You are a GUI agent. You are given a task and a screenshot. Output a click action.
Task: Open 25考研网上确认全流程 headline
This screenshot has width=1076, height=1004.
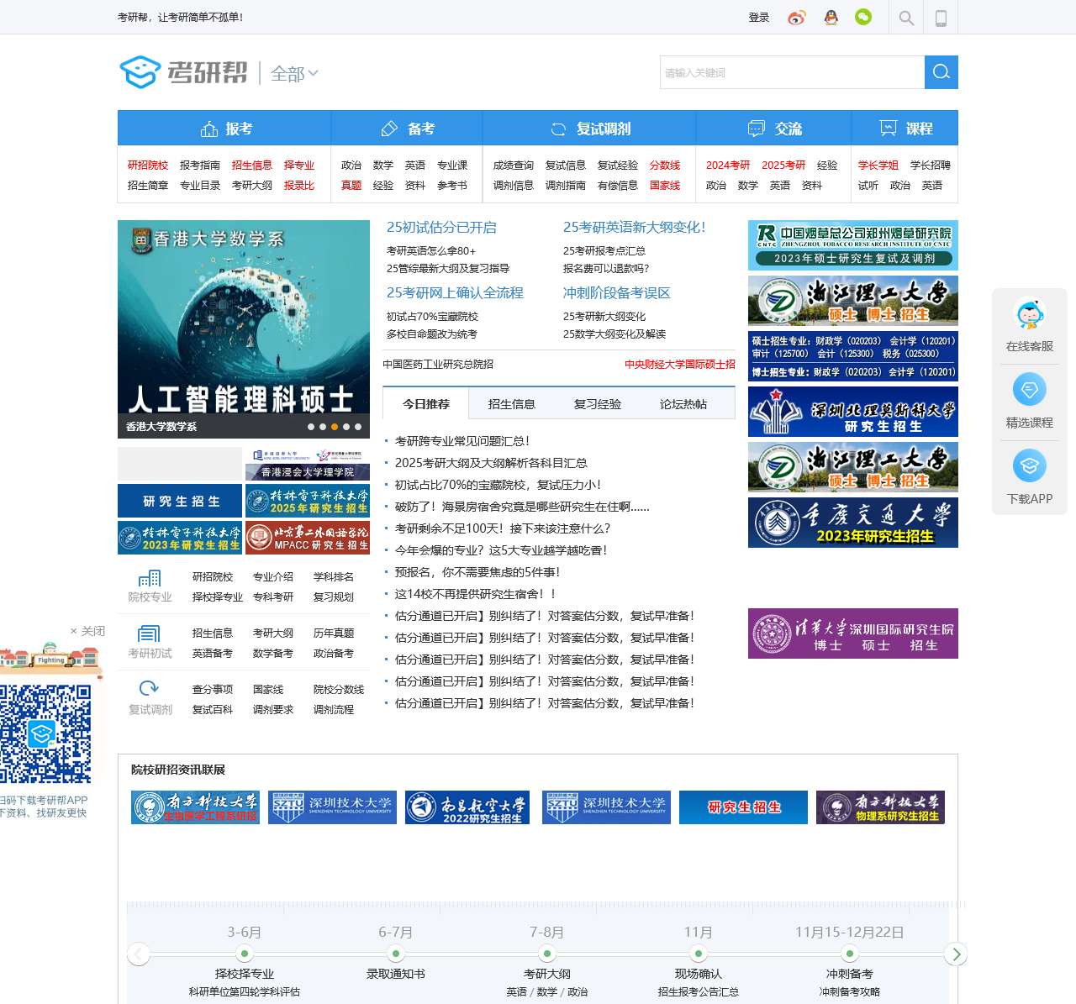(x=455, y=293)
